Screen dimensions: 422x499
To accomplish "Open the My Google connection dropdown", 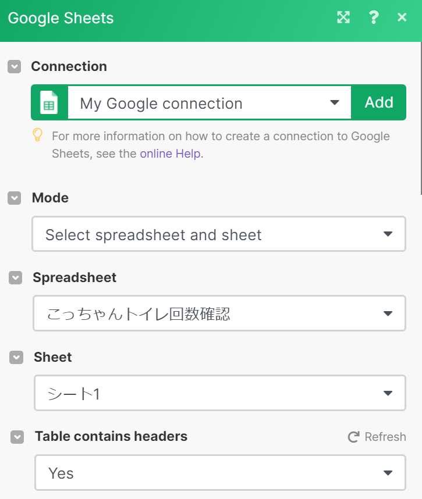I will point(210,102).
